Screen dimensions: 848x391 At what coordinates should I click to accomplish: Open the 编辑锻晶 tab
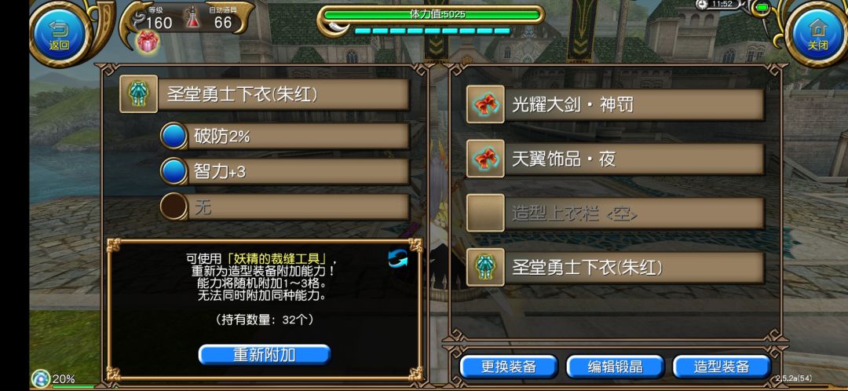[x=615, y=367]
